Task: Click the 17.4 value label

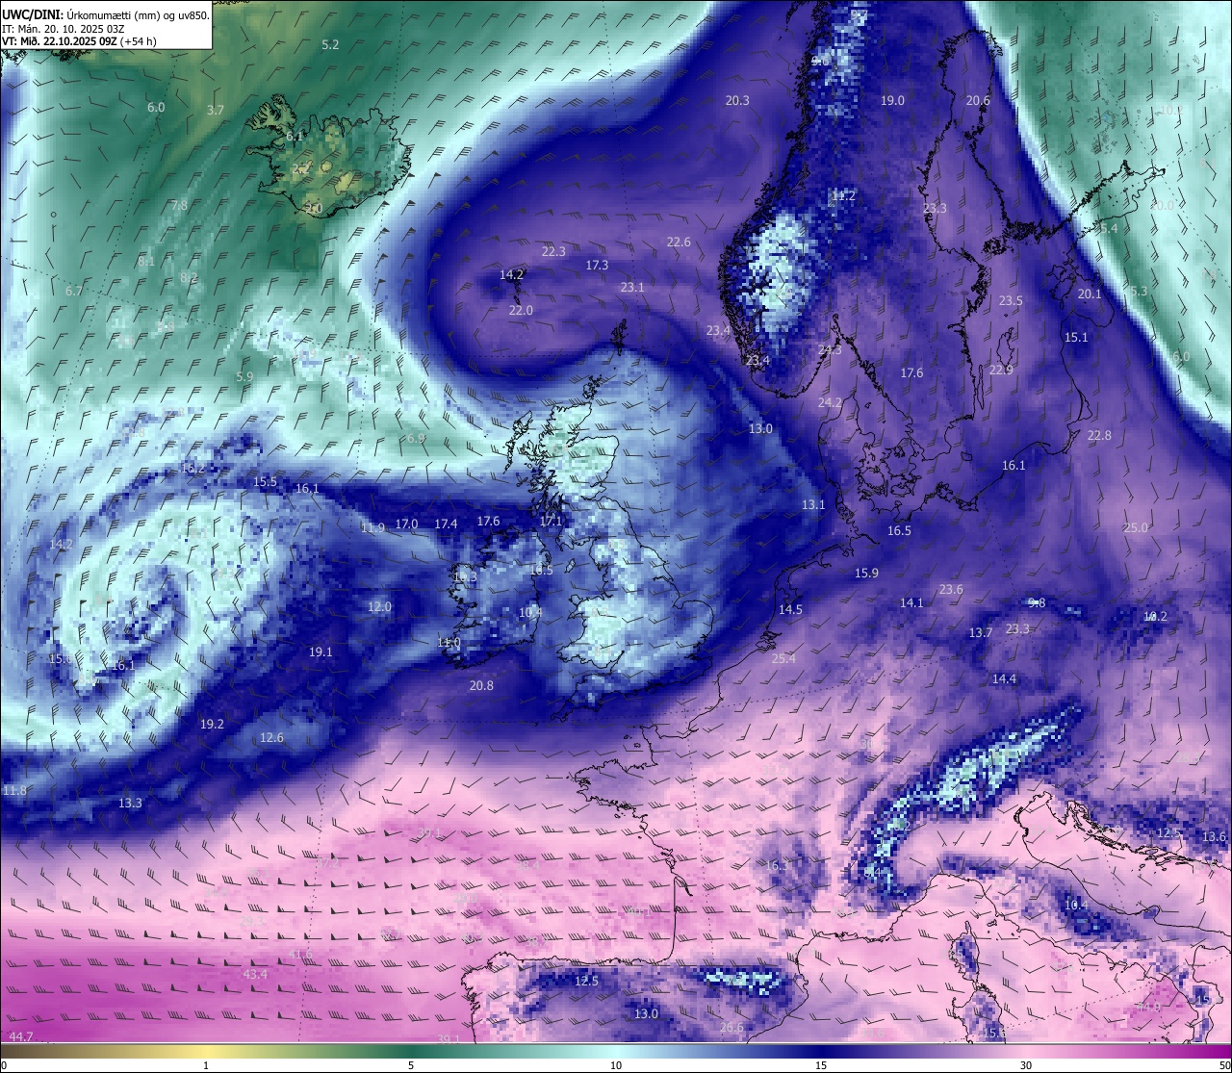Action: [x=446, y=524]
